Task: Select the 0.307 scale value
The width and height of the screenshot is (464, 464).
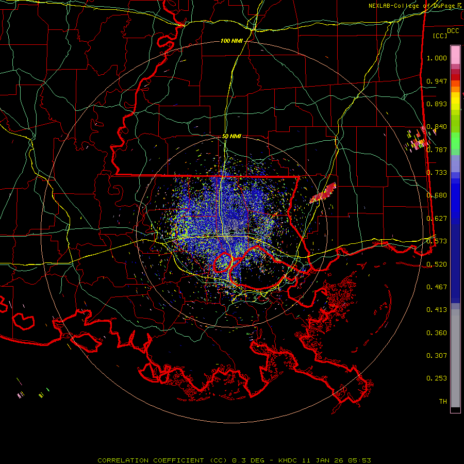Action: click(437, 356)
